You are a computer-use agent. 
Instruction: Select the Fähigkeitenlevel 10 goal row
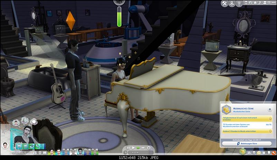coord(247,119)
